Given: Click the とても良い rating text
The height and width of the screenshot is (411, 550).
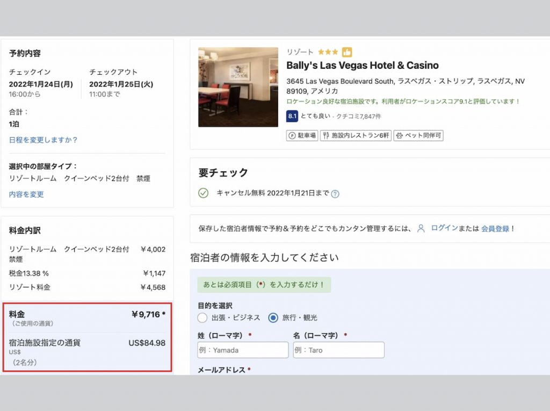Looking at the screenshot, I should point(315,116).
